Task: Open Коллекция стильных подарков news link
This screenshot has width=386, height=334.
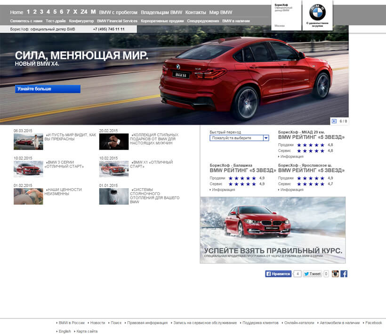Action: pos(154,139)
